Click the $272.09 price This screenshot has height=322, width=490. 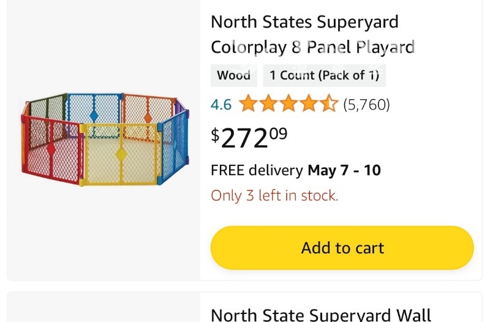(x=249, y=138)
